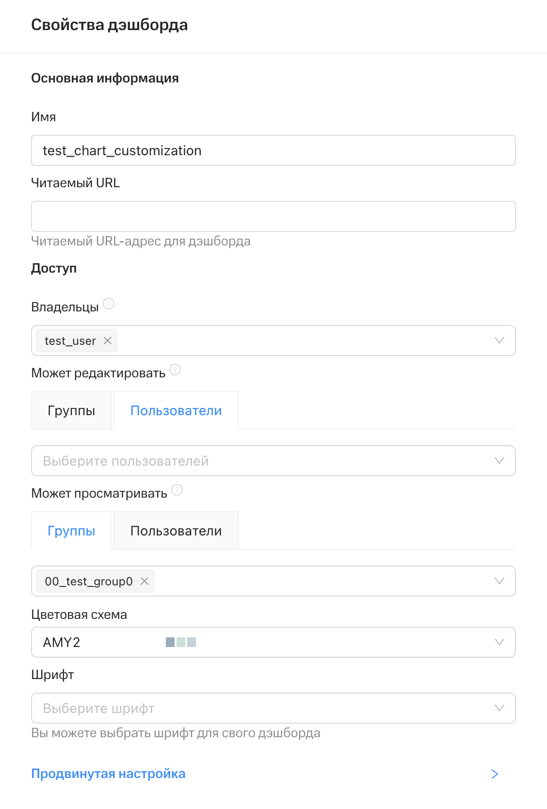
Task: Click the test_user owner tag
Action: click(x=70, y=341)
